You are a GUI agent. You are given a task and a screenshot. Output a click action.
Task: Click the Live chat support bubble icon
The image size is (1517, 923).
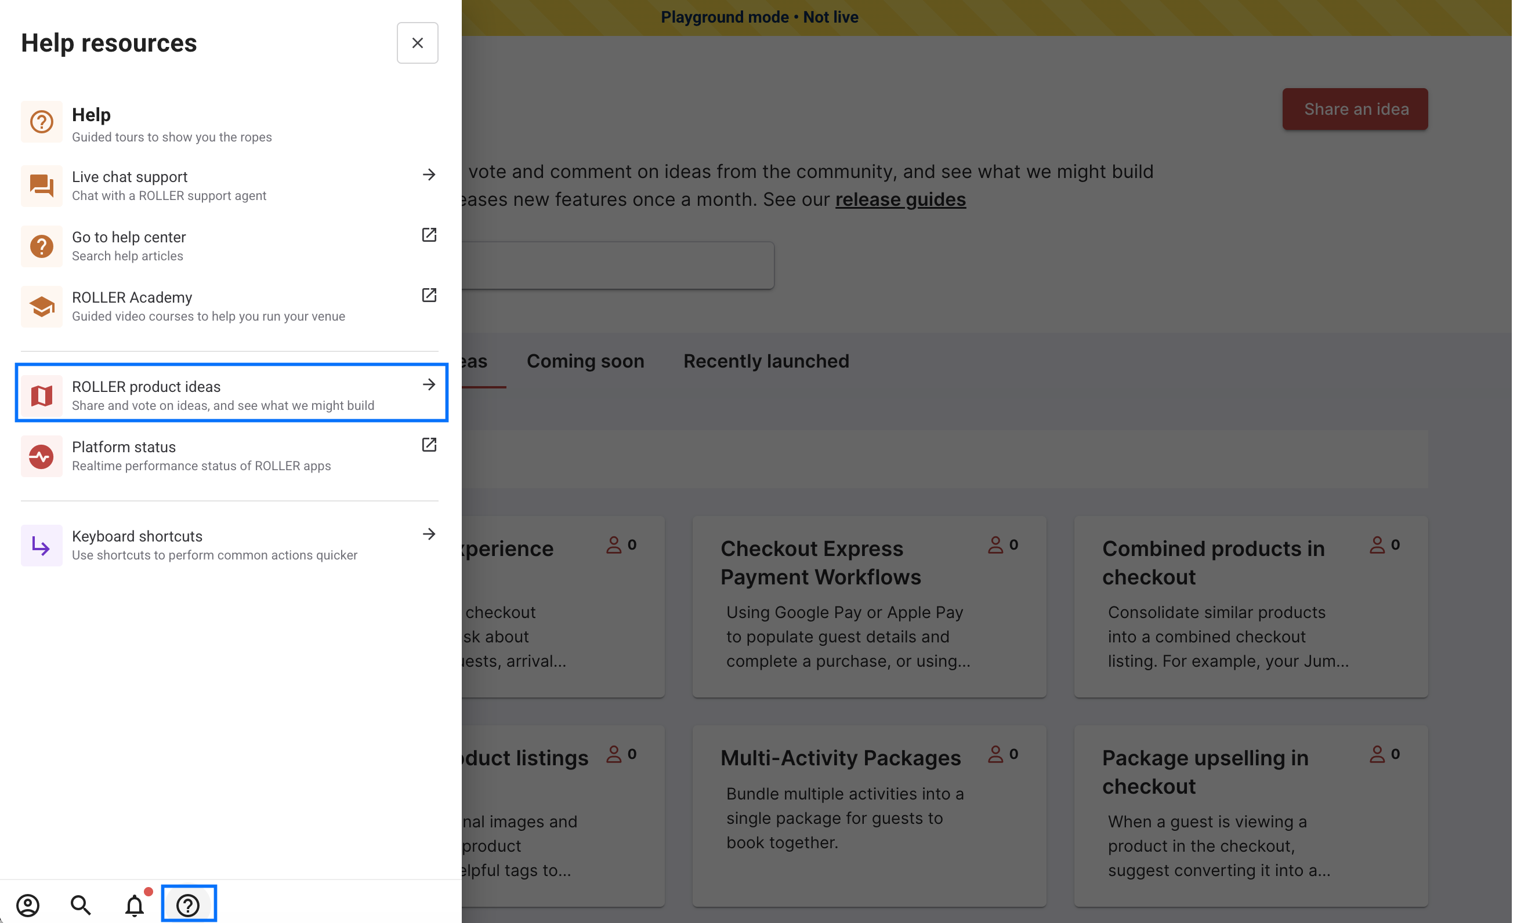tap(41, 185)
